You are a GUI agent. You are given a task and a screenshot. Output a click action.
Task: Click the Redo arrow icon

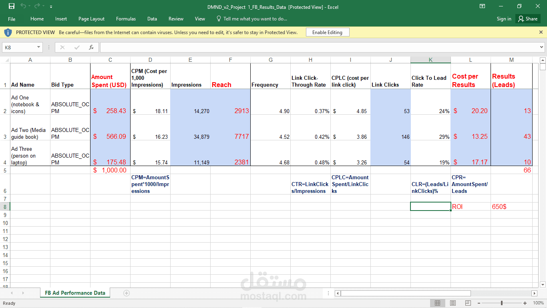coord(37,6)
